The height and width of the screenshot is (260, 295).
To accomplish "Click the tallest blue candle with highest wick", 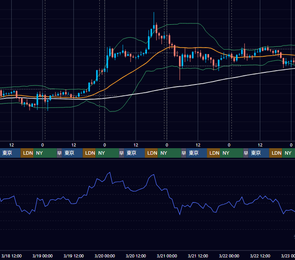I will point(154,27).
